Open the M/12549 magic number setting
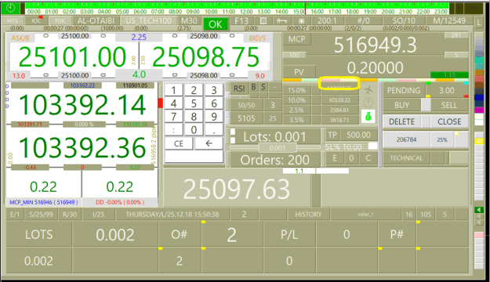490x282 pixels. pos(448,20)
